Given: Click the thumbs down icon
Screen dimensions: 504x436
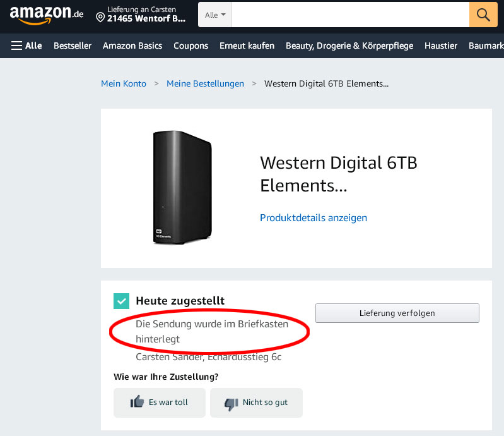Looking at the screenshot, I should [231, 403].
